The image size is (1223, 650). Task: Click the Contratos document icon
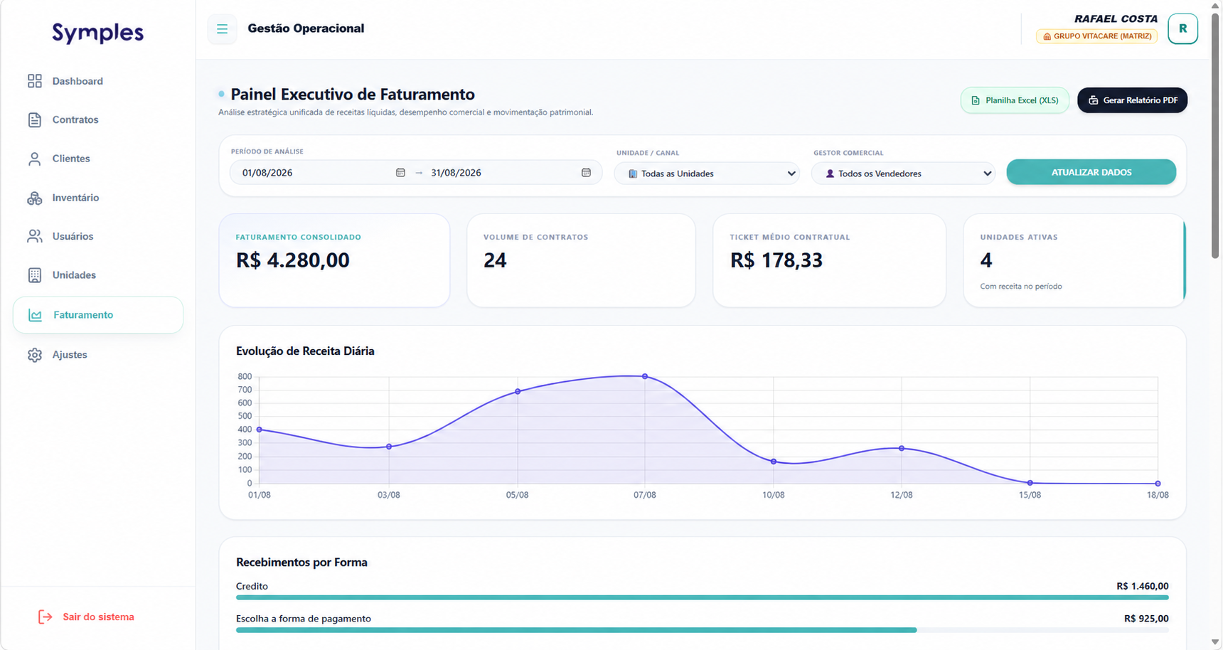click(34, 119)
